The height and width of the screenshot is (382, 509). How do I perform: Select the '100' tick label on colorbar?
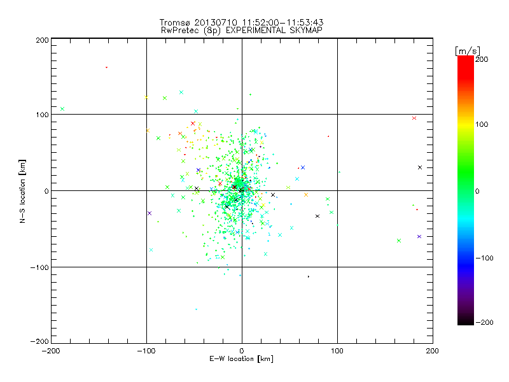[482, 124]
